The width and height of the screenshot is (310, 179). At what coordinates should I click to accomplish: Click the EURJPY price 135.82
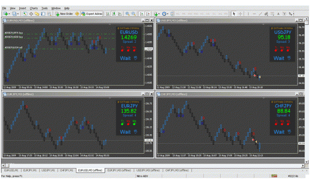tap(128, 111)
